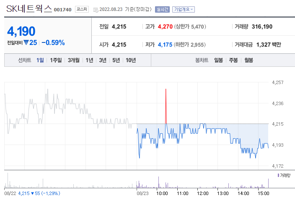
Task: Click the 08/23 date axis label
Action: tap(142, 193)
